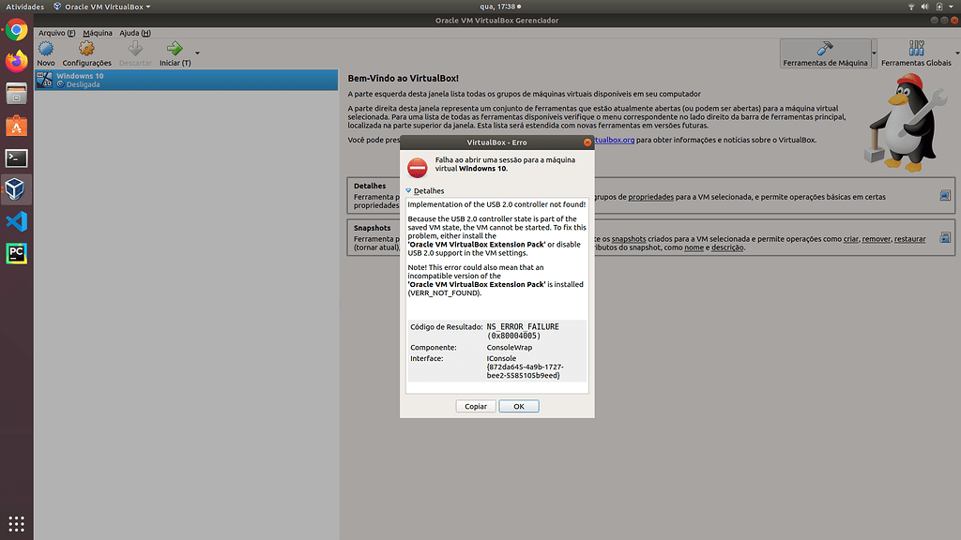Select Ferramentas de Máquina tool button
This screenshot has width=961, height=540.
click(x=825, y=53)
